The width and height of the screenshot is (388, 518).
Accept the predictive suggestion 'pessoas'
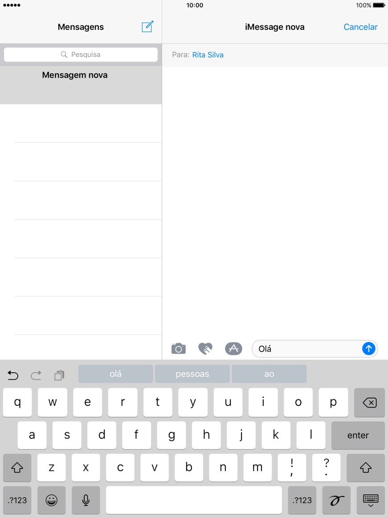[x=192, y=374]
